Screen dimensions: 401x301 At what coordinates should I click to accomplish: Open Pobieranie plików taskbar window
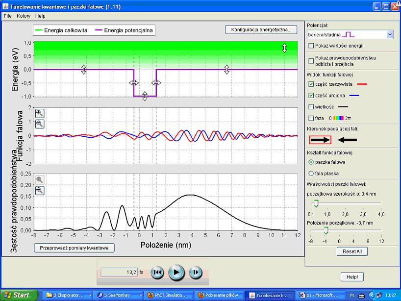[x=219, y=295]
